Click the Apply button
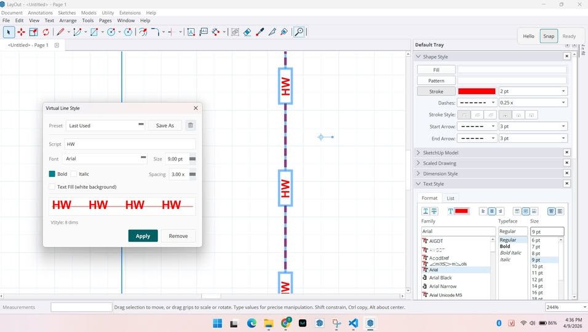 [143, 236]
